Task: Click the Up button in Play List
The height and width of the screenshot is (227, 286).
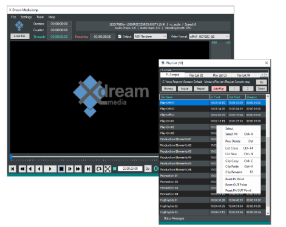Action: point(262,82)
